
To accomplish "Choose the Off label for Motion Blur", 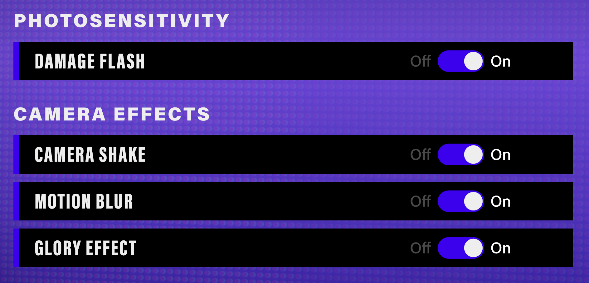I will [x=420, y=201].
